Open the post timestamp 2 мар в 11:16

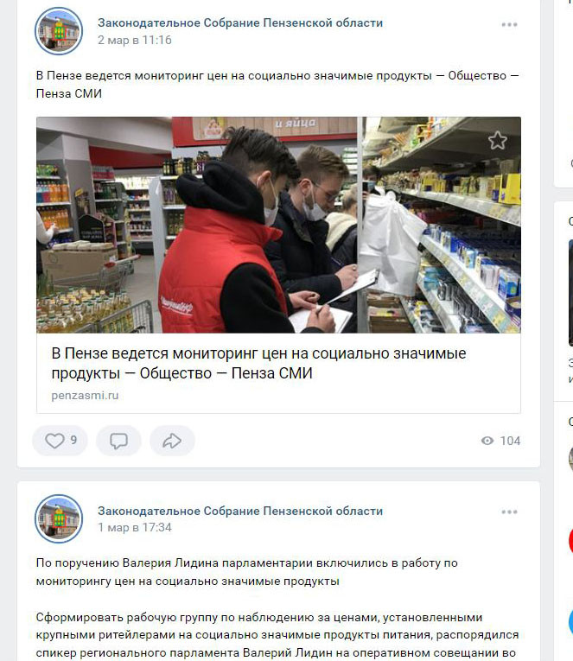coord(135,40)
